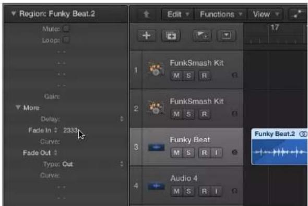The width and height of the screenshot is (308, 206).
Task: Mute the Audio 4 track
Action: 176,191
